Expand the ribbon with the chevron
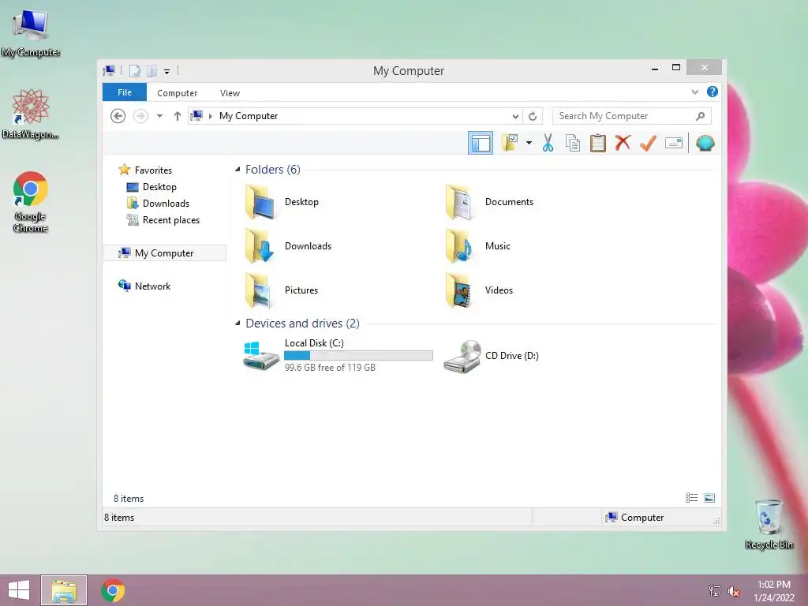 click(x=694, y=92)
